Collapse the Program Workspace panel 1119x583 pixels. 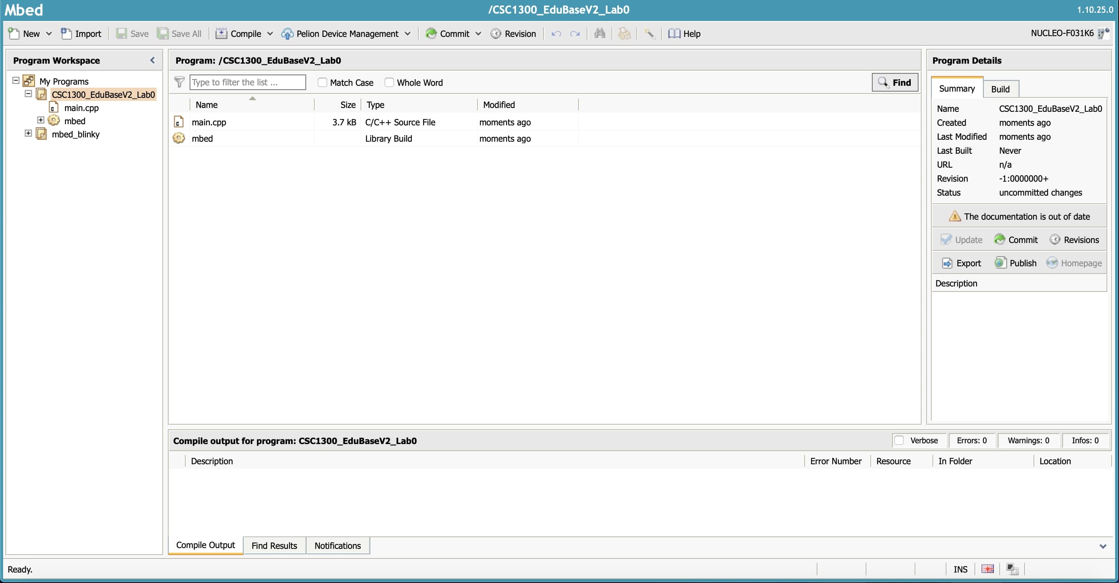(152, 60)
